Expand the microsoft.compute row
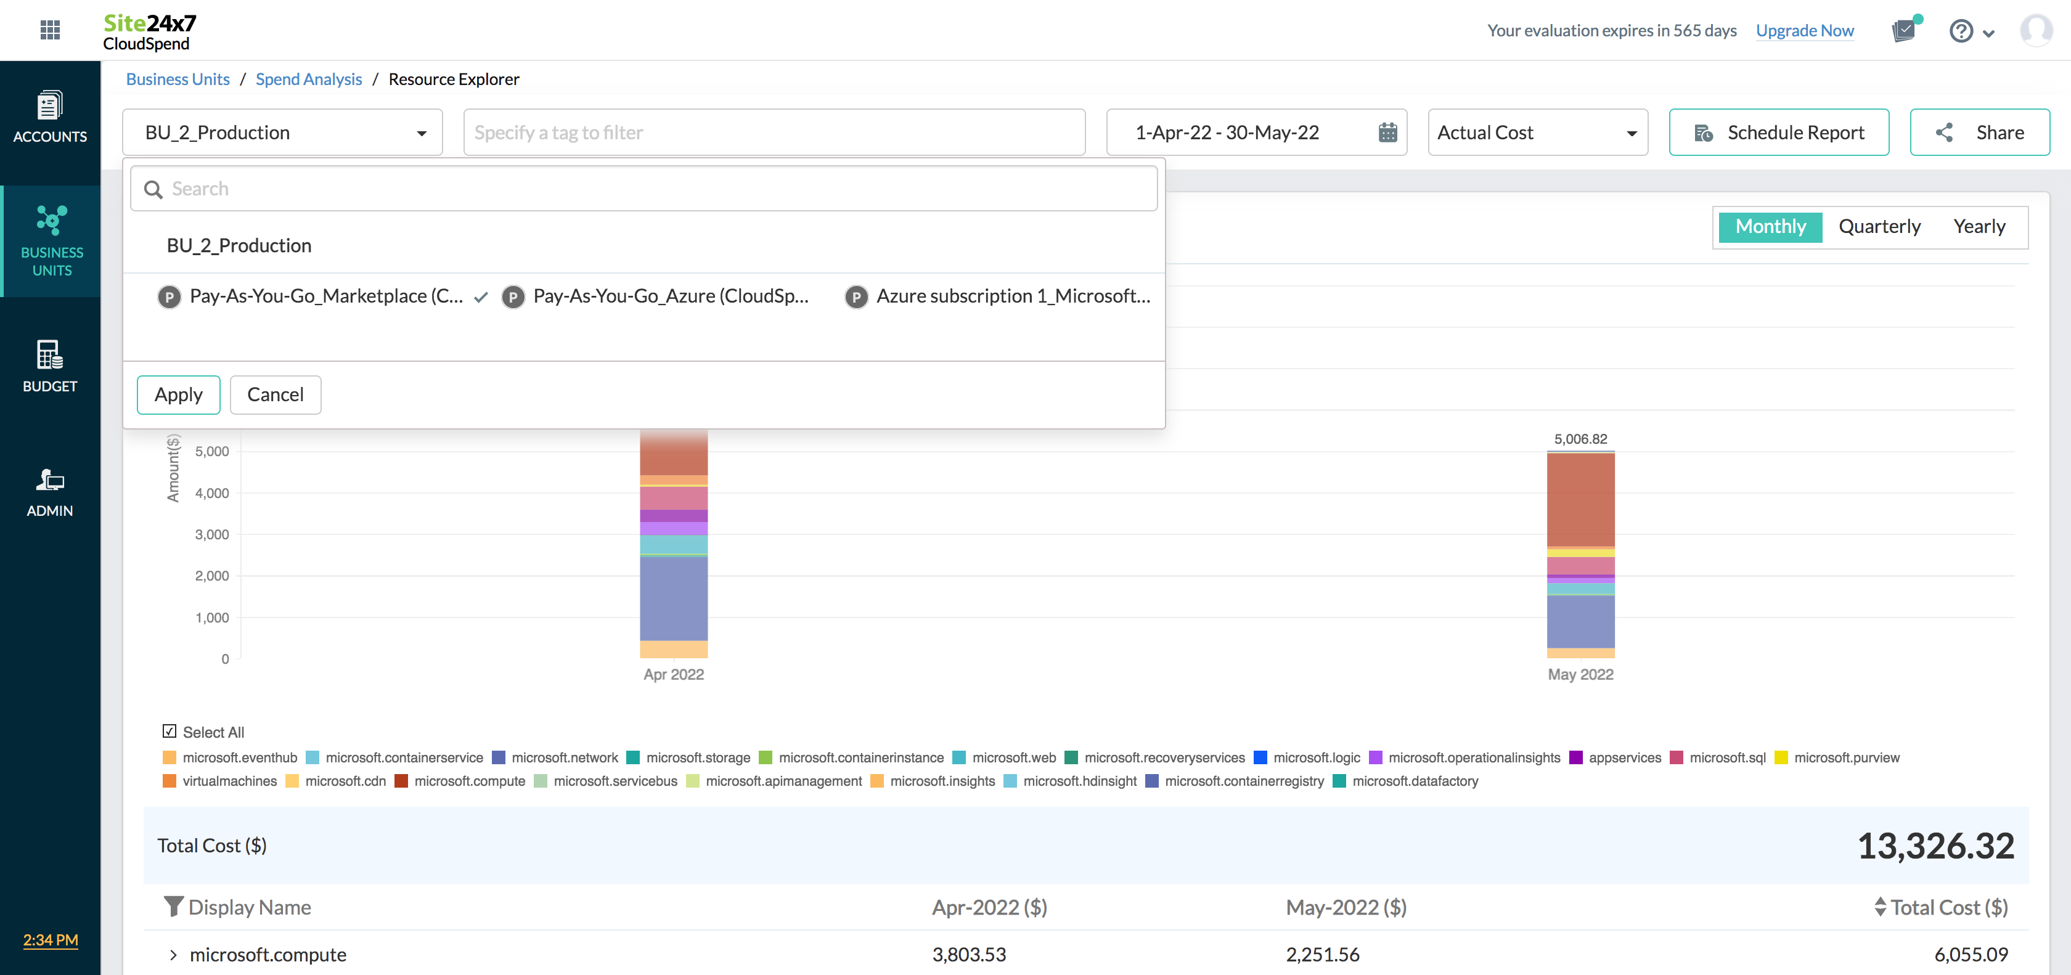This screenshot has width=2071, height=975. 173,955
